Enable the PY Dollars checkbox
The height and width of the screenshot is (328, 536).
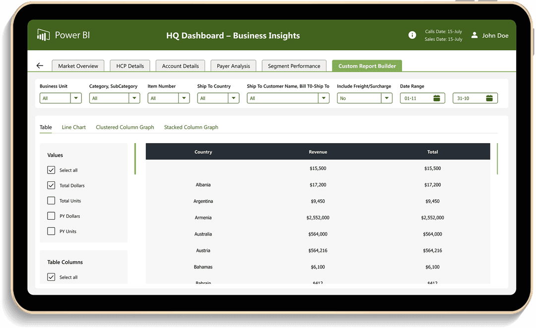(51, 216)
